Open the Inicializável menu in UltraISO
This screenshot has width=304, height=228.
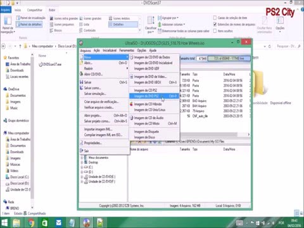click(110, 50)
